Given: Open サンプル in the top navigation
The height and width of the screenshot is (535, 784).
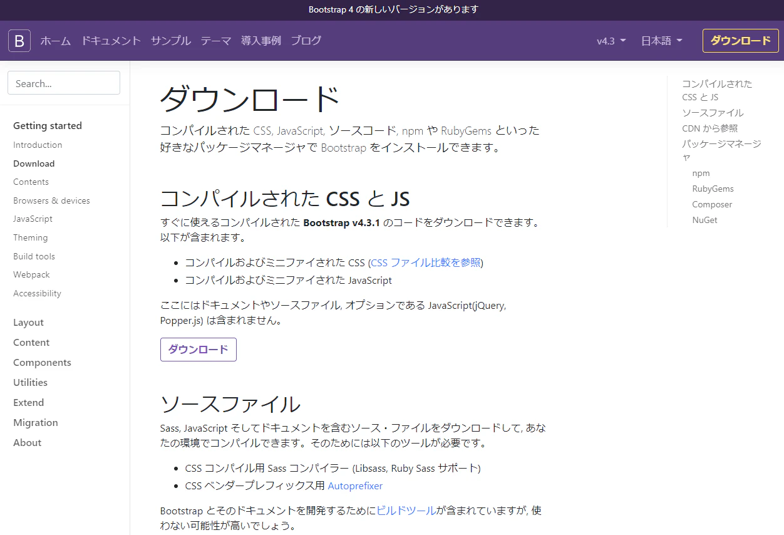Looking at the screenshot, I should pos(171,41).
